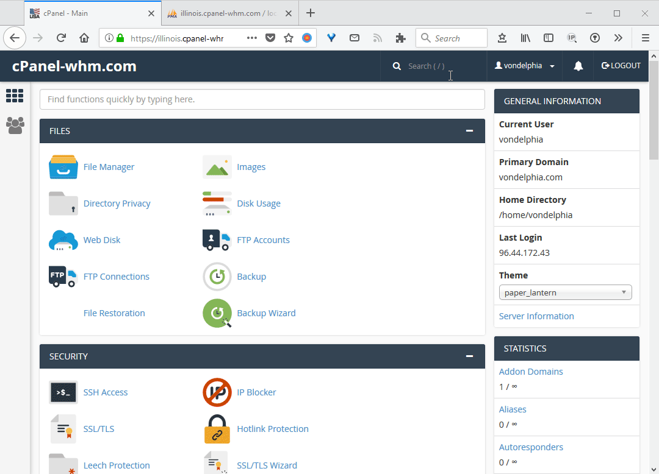This screenshot has height=474, width=659.
Task: Open the Directory Privacy folder icon
Action: tap(63, 203)
